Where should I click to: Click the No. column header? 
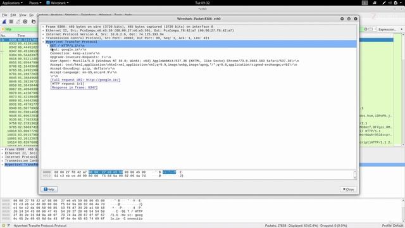point(3,35)
